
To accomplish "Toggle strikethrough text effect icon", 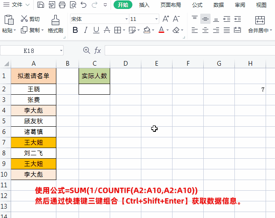I will [107, 30].
